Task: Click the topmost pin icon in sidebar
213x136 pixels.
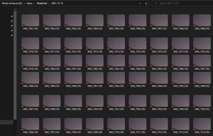Action: [x=12, y=16]
